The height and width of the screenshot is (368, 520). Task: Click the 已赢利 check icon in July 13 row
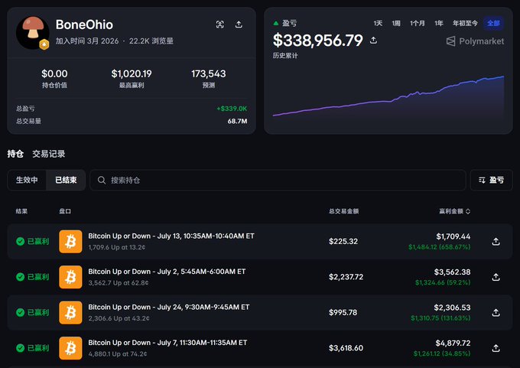click(x=20, y=241)
